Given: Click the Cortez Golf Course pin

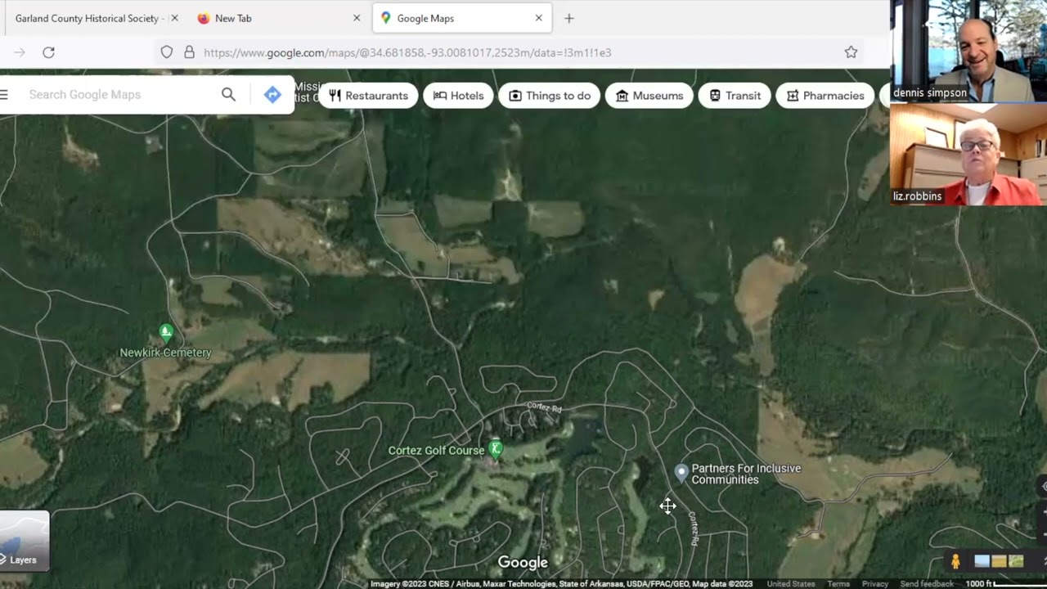Looking at the screenshot, I should tap(495, 448).
